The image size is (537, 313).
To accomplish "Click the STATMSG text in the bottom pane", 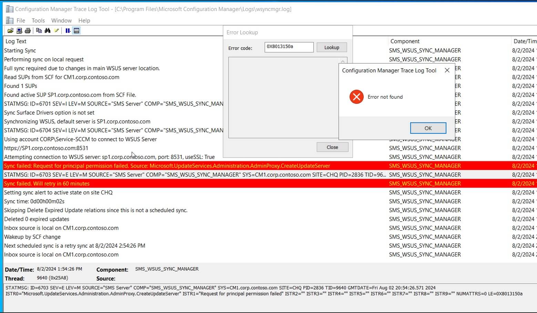I will point(264,291).
